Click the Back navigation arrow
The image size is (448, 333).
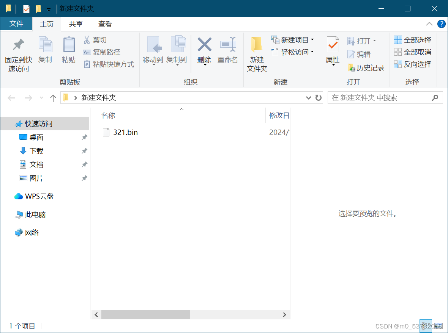(11, 98)
